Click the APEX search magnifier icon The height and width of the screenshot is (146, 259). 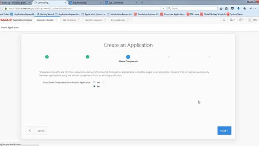[224, 20]
